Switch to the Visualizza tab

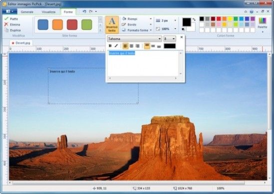point(48,12)
